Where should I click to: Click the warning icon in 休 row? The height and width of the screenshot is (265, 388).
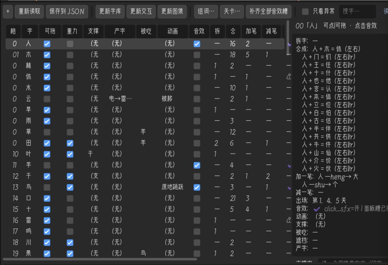coord(289,77)
